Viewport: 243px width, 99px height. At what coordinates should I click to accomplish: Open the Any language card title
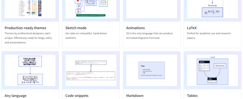click(x=15, y=96)
